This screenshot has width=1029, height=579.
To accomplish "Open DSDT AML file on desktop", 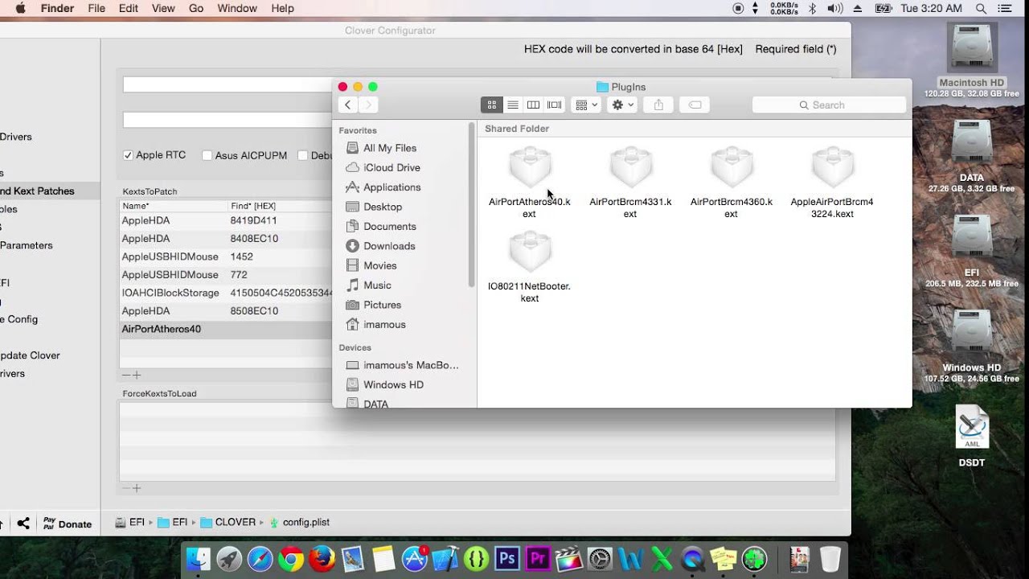I will (x=972, y=428).
